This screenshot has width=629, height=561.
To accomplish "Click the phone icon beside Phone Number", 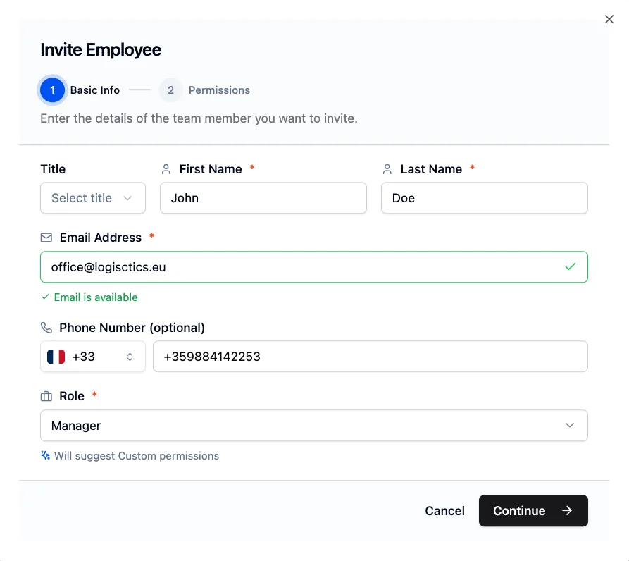I will coord(46,328).
